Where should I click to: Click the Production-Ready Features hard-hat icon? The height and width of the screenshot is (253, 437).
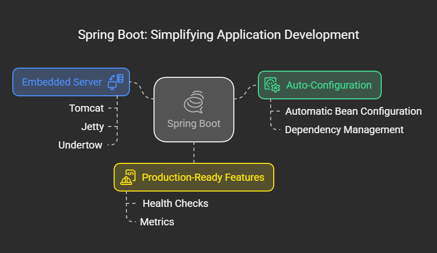pos(128,177)
